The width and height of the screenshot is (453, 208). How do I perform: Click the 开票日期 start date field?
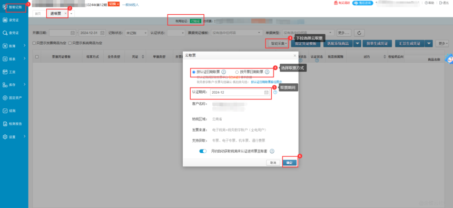[x=62, y=33]
